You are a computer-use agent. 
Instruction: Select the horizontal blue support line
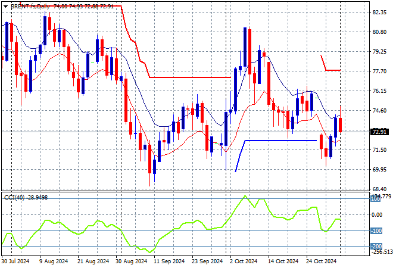coord(280,141)
